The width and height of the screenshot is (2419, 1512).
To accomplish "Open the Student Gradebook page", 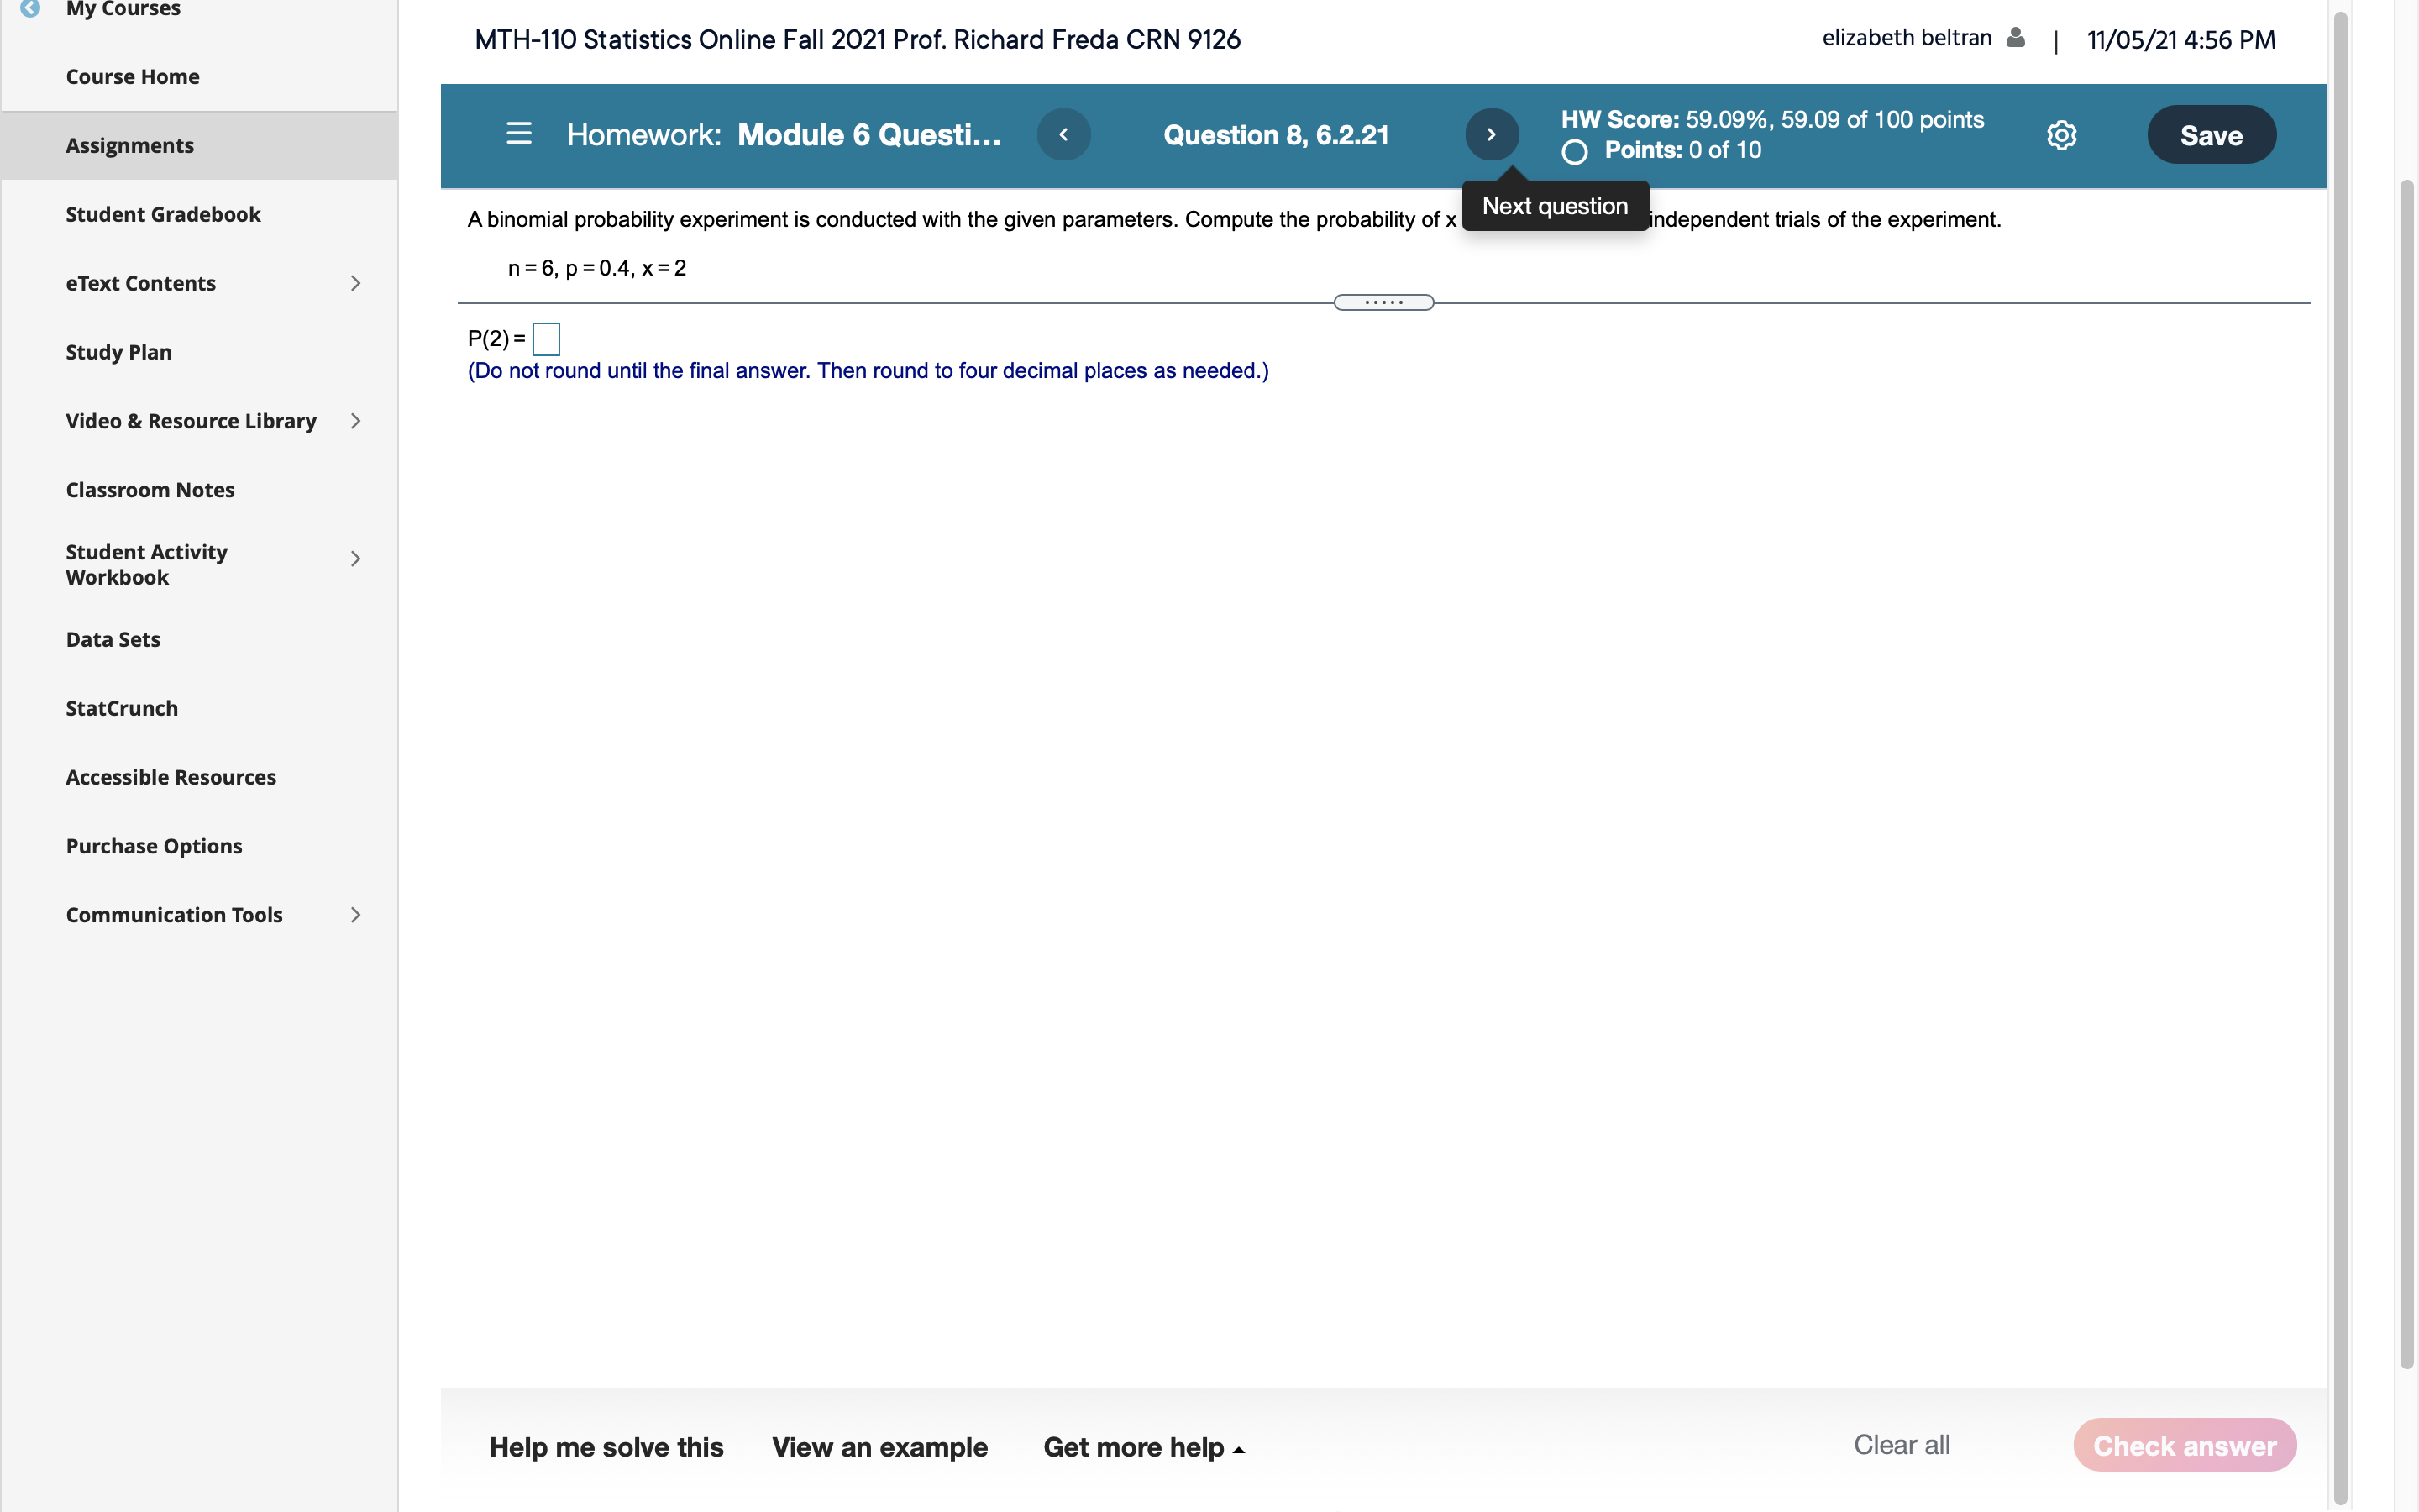I will pyautogui.click(x=163, y=213).
